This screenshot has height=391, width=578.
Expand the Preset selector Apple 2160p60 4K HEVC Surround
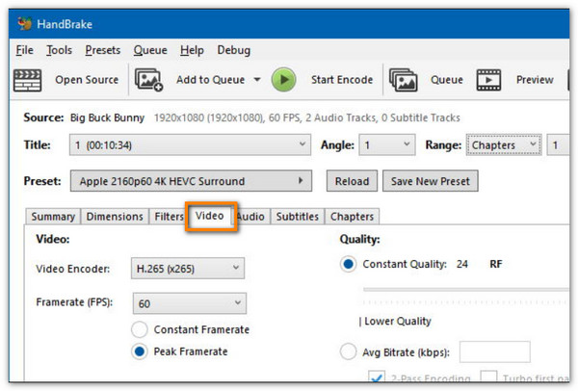tap(191, 181)
